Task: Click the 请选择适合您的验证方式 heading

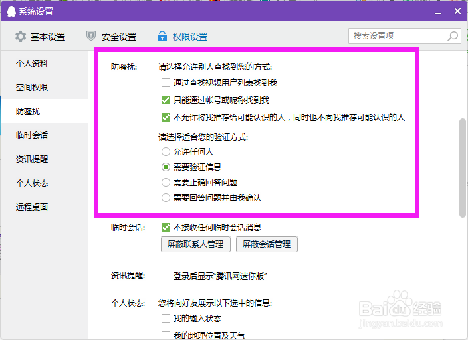Action: pyautogui.click(x=203, y=137)
